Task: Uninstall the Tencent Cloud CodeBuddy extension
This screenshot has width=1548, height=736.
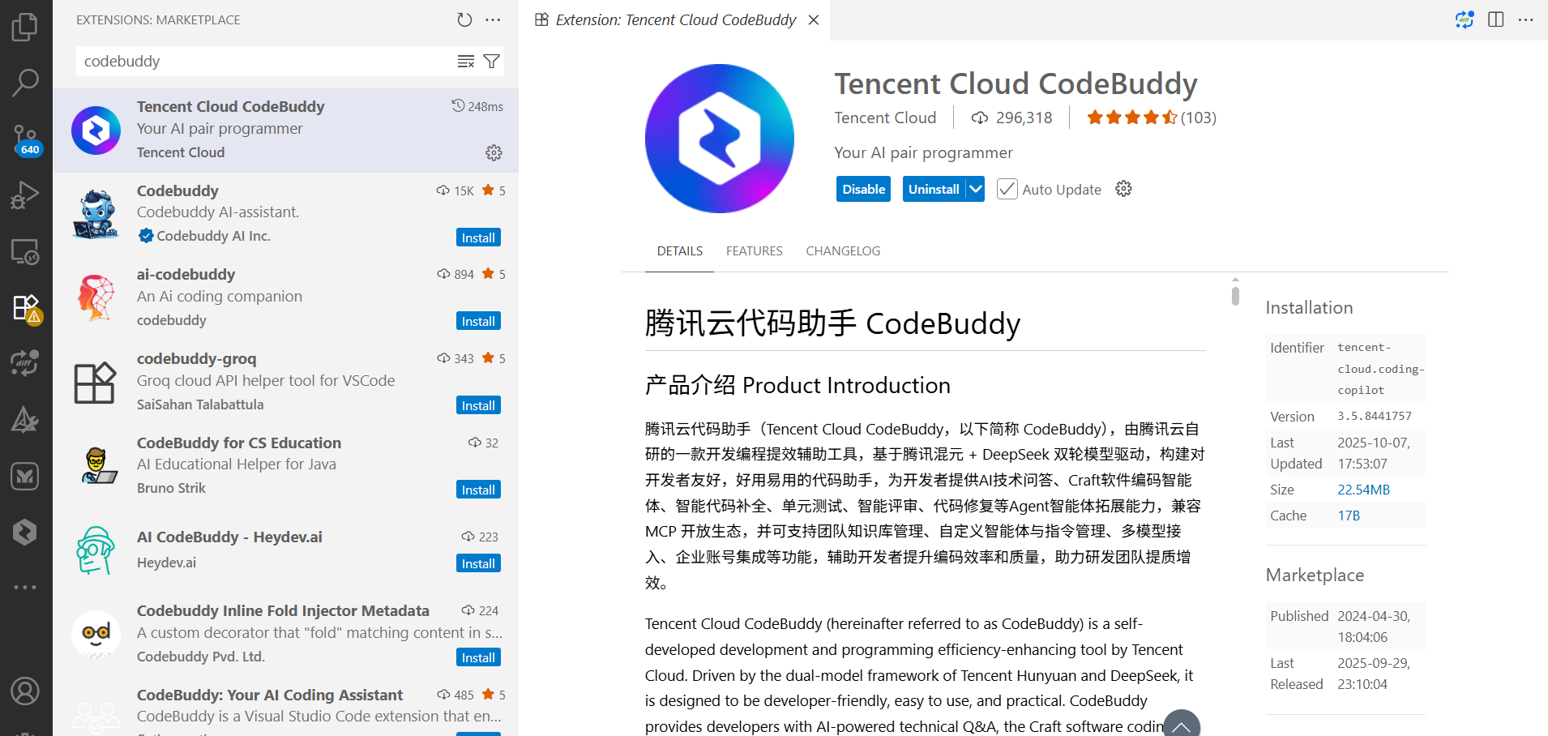Action: tap(934, 189)
